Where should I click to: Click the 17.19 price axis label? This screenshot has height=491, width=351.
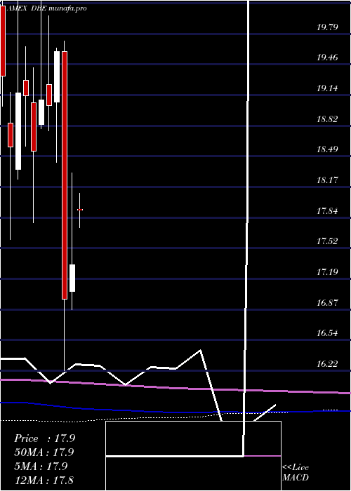[x=328, y=272]
